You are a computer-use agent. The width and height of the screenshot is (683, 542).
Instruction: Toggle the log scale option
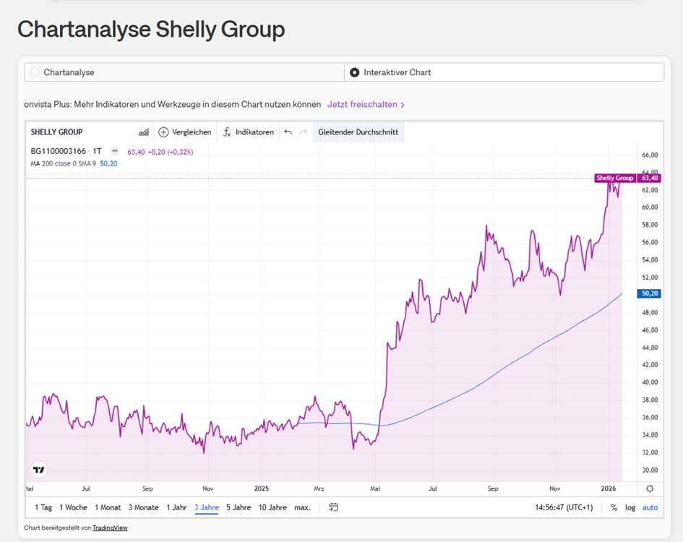click(x=630, y=507)
